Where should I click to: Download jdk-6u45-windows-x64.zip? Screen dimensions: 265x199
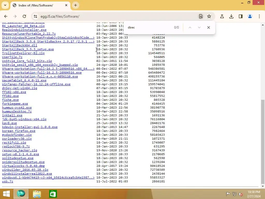24,119
